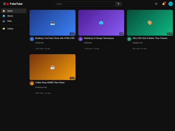This screenshot has width=175, height=131.
Task: Click the FakeTube wordmark text
Action: [16, 4]
